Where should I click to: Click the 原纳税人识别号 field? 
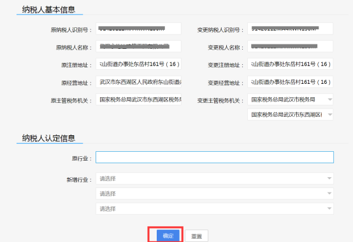138,29
